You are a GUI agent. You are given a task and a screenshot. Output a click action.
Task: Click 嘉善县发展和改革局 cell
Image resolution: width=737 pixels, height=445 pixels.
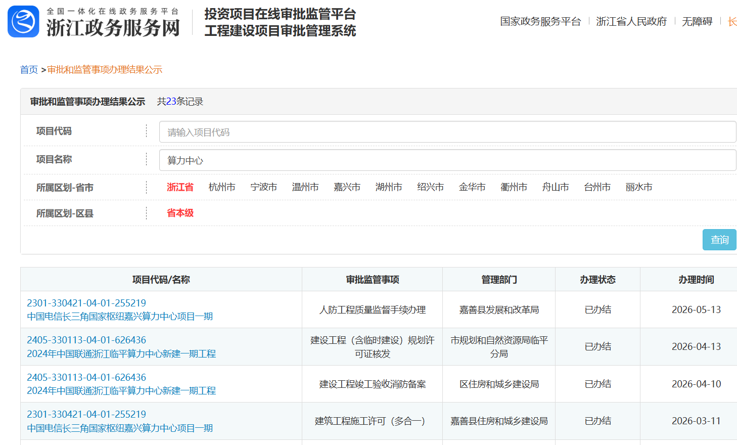(x=499, y=309)
